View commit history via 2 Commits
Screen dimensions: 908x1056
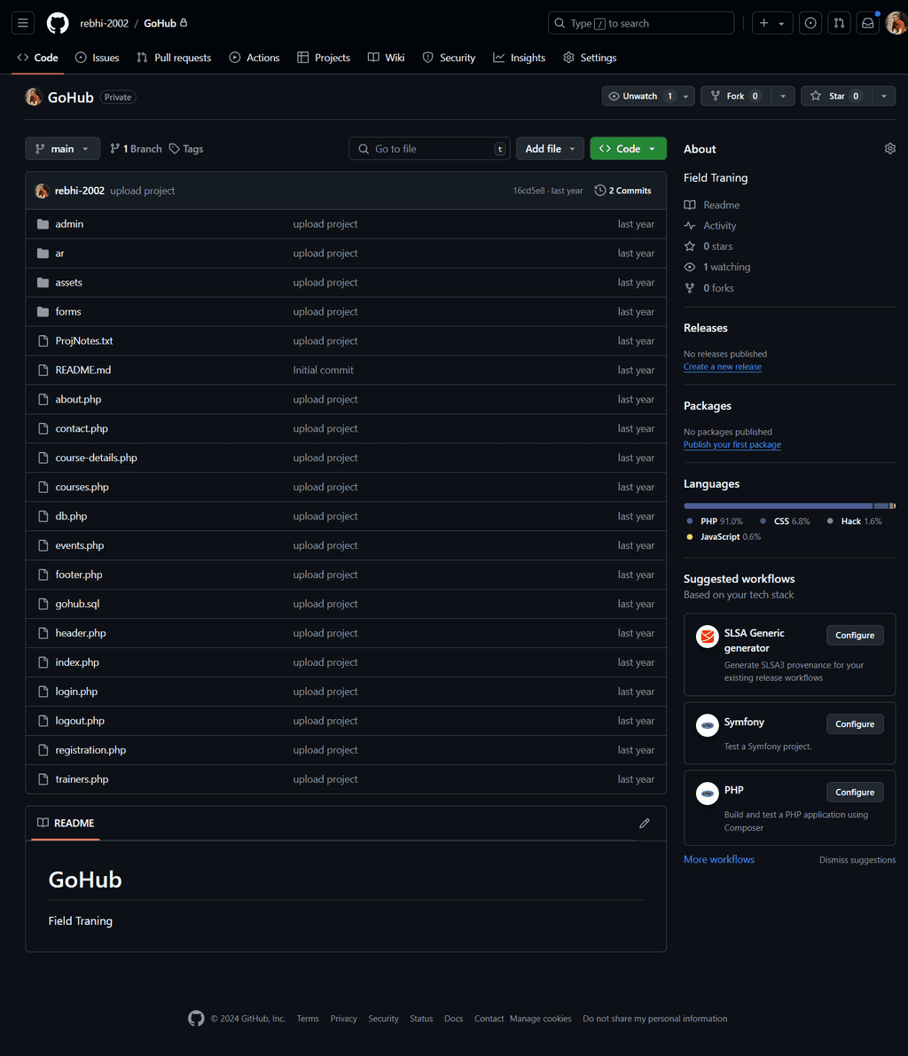click(623, 192)
